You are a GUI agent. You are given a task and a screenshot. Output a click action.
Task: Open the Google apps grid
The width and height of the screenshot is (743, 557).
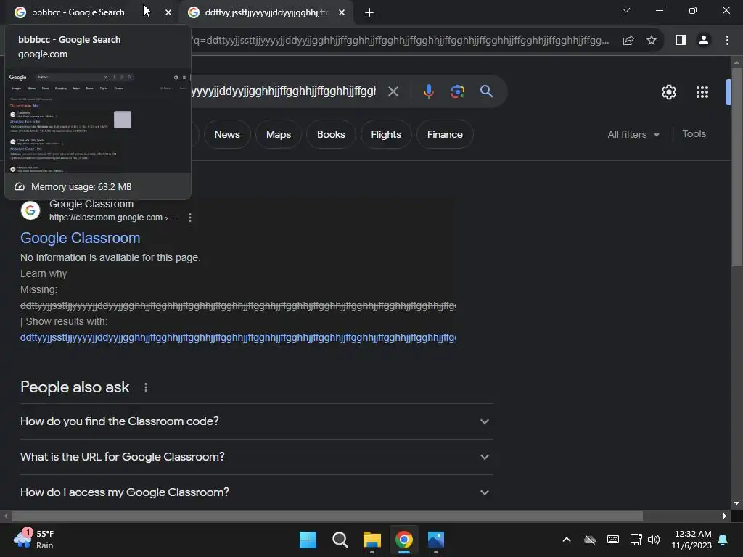[702, 92]
